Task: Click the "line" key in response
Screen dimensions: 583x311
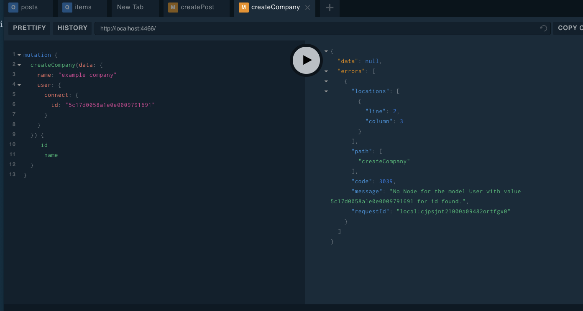Action: click(x=376, y=111)
